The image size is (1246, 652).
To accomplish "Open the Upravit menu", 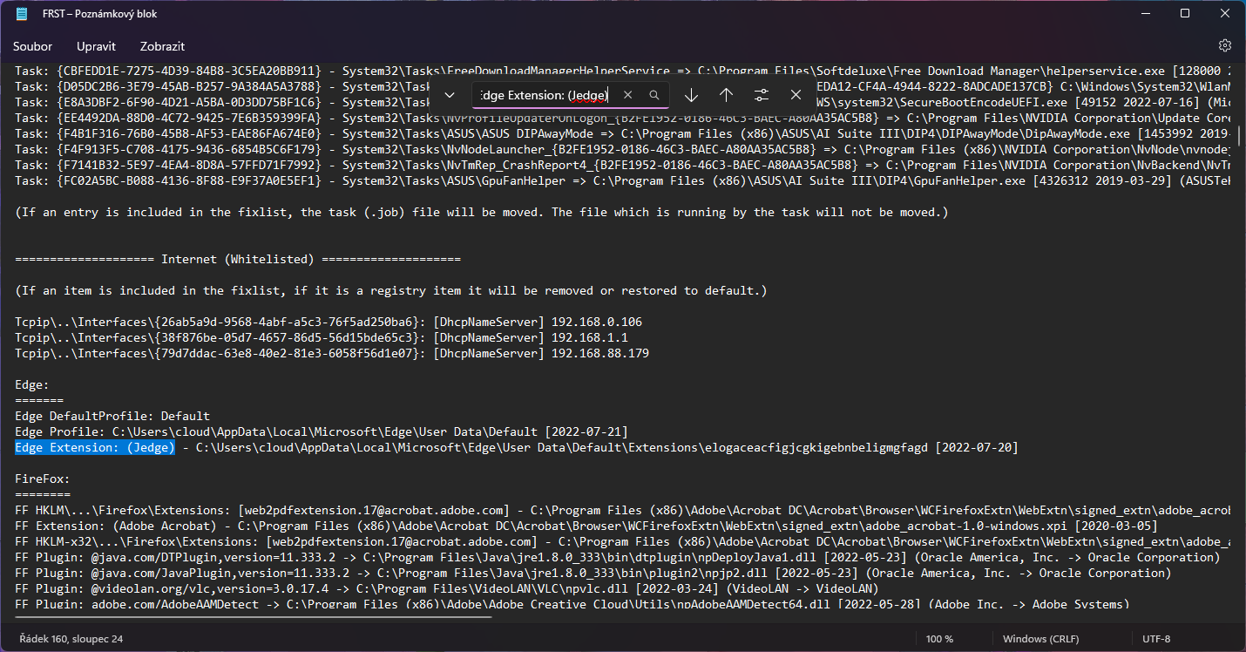I will click(96, 46).
